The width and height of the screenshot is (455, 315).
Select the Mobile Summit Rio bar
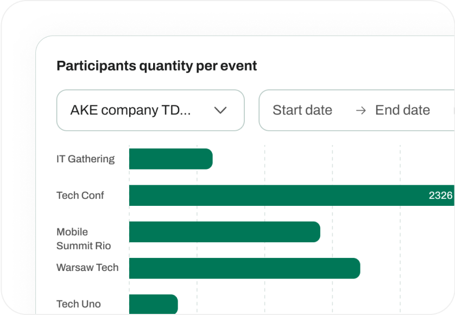(x=225, y=232)
